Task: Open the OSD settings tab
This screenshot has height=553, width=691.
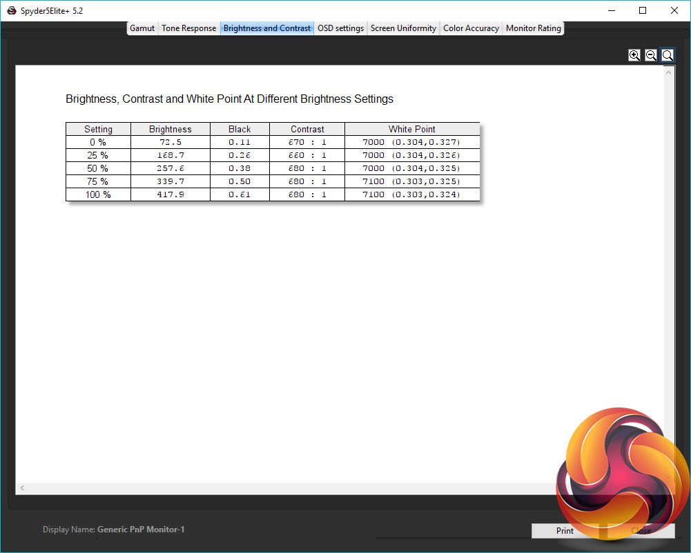Action: pyautogui.click(x=340, y=28)
